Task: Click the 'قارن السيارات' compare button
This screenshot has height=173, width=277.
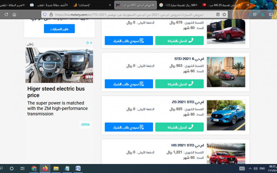Action: [x=59, y=29]
